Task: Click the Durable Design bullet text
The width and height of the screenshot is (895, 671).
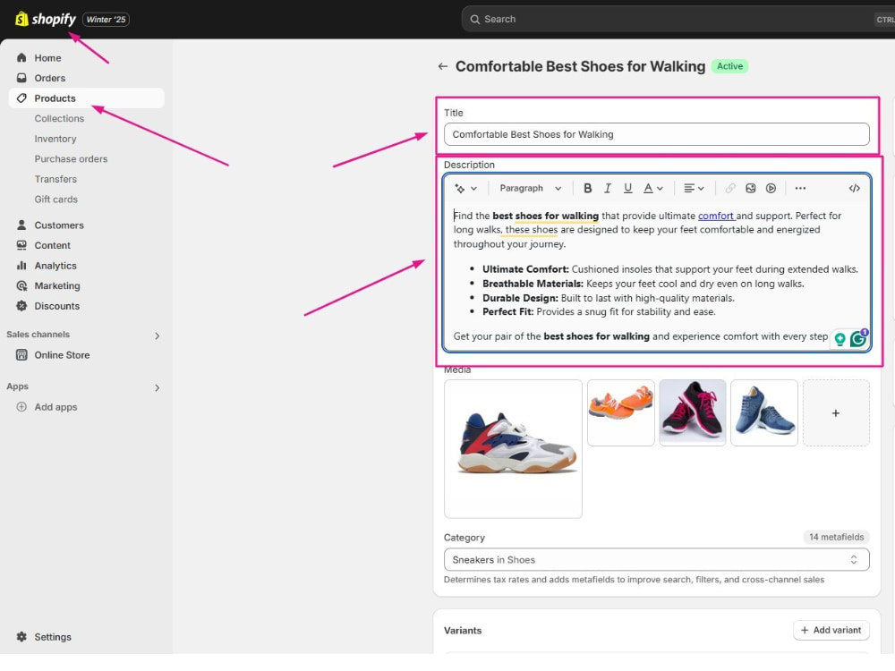Action: (609, 298)
